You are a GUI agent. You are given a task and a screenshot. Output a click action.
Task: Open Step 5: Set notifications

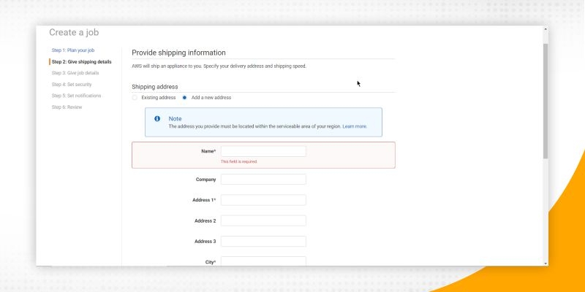(76, 96)
